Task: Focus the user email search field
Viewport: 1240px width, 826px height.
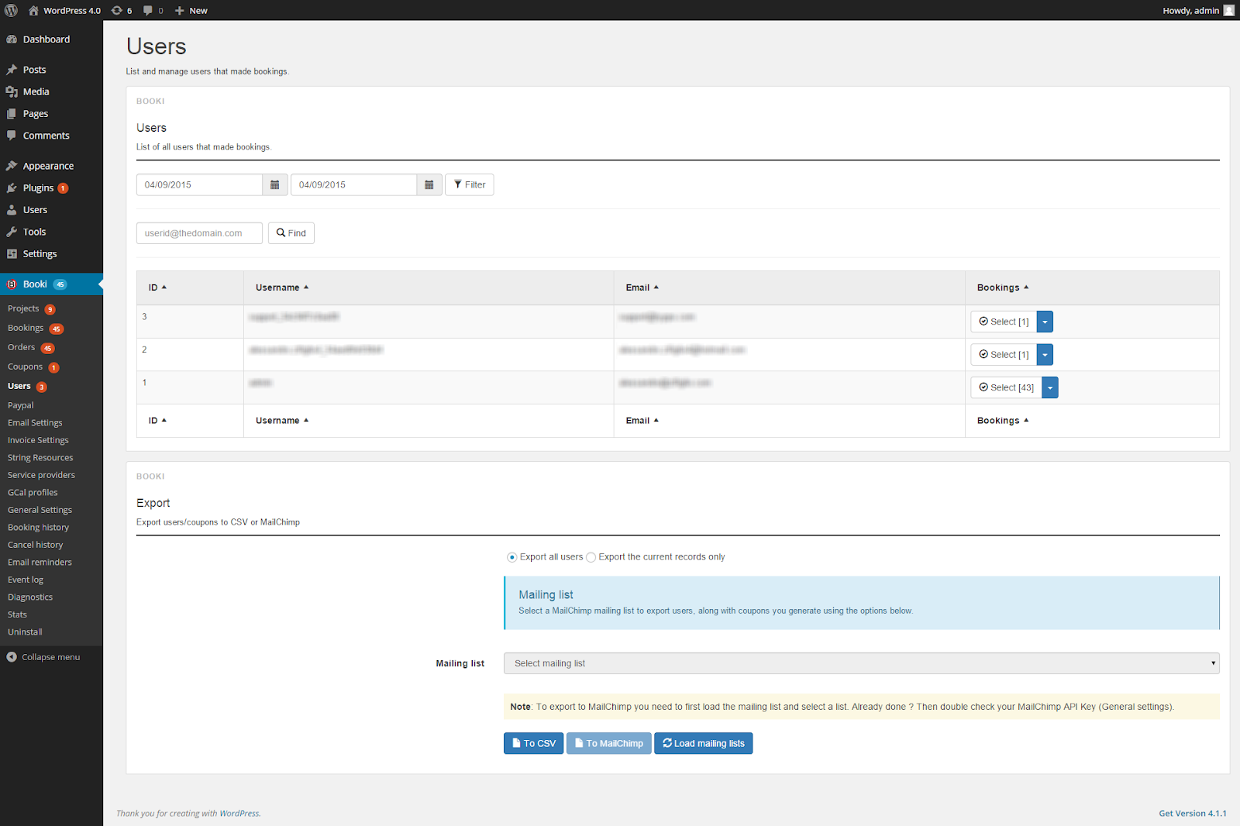Action: click(199, 233)
